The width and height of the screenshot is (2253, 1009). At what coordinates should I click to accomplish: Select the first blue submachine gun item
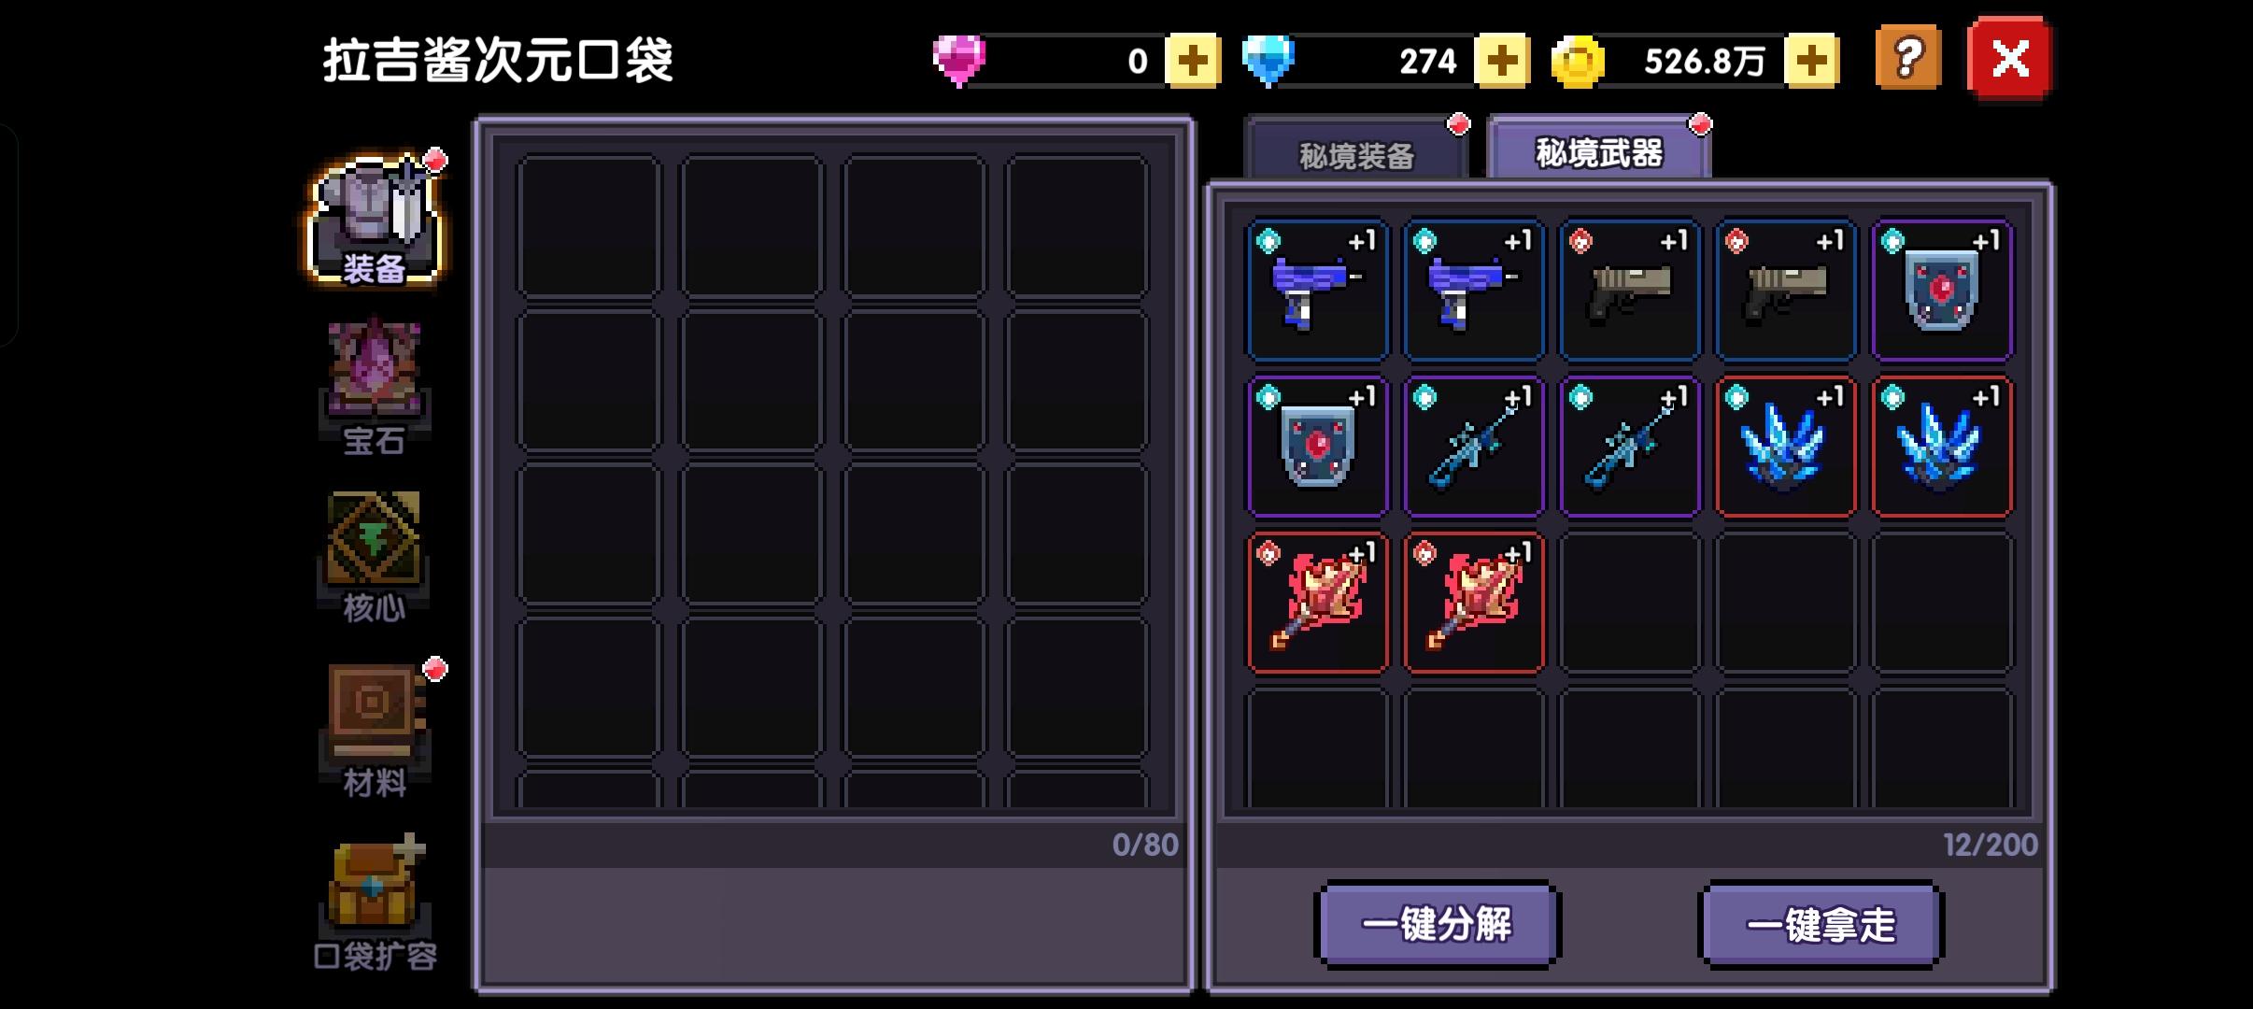(1318, 291)
